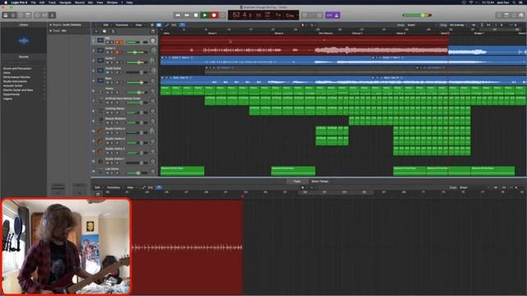Expand the Track inspector section
This screenshot has height=296, width=527.
point(51,30)
